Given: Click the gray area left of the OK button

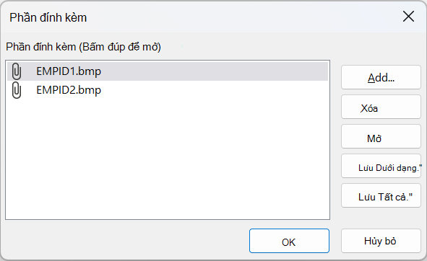Looking at the screenshot, I should click(x=125, y=241).
